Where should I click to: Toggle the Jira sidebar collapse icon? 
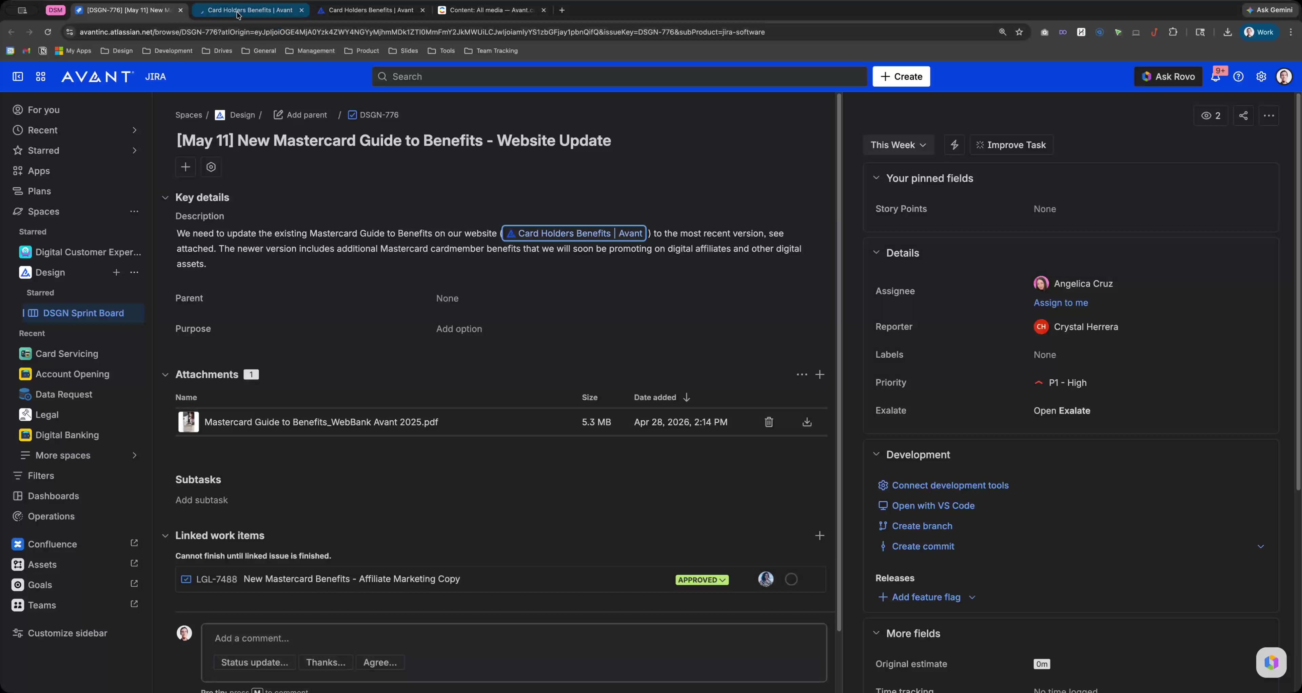point(18,77)
